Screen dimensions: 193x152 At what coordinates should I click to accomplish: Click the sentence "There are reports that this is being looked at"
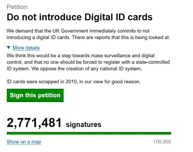pos(121,37)
